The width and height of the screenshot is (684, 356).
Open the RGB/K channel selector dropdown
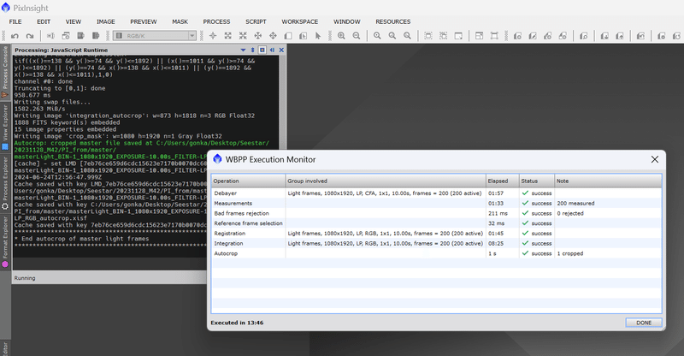click(x=155, y=36)
